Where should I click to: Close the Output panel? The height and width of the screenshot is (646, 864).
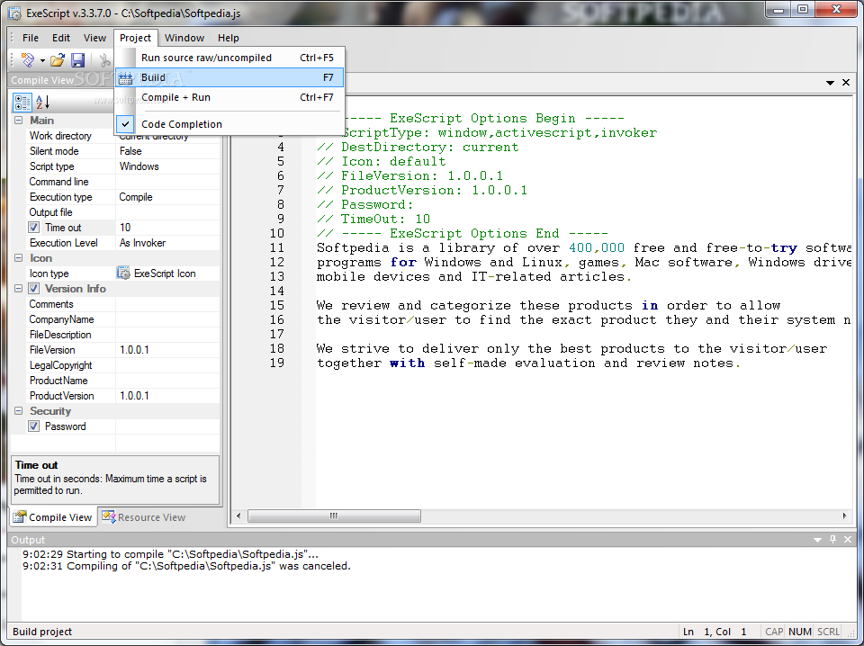tap(848, 540)
